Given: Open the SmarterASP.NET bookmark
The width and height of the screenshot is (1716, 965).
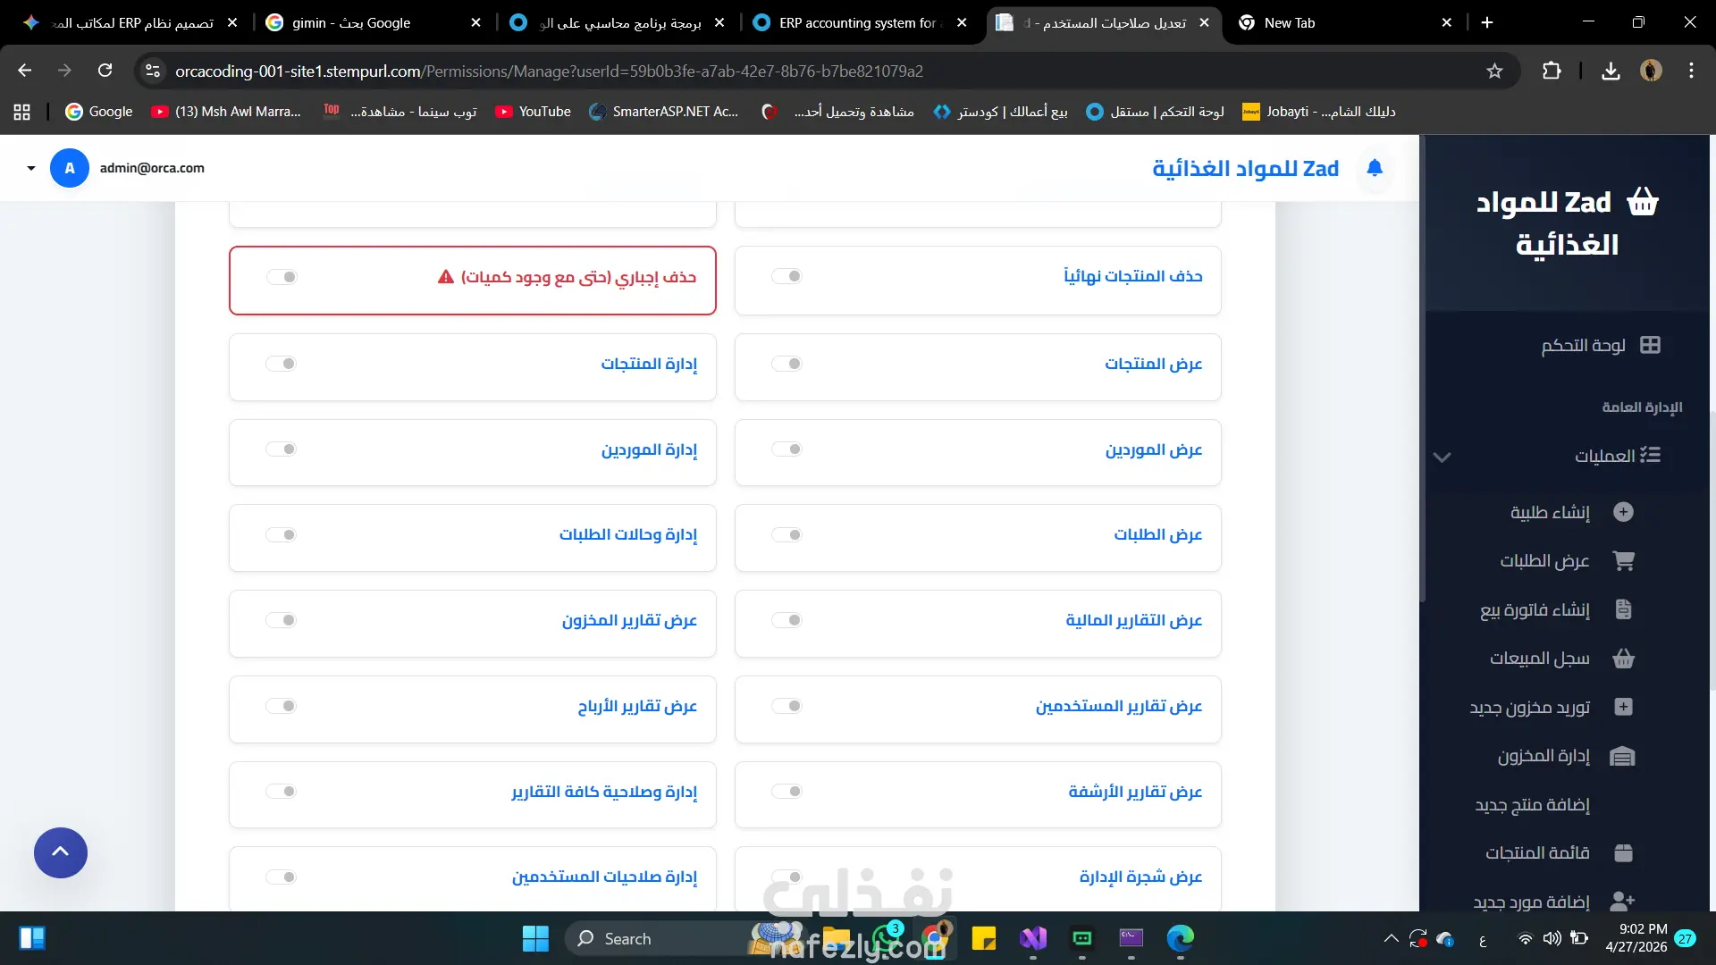Looking at the screenshot, I should tap(664, 112).
